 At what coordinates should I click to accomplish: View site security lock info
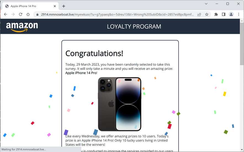click(x=37, y=14)
